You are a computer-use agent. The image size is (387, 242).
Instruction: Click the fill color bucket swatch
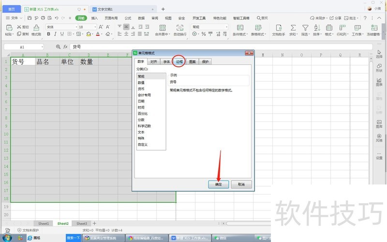88,34
